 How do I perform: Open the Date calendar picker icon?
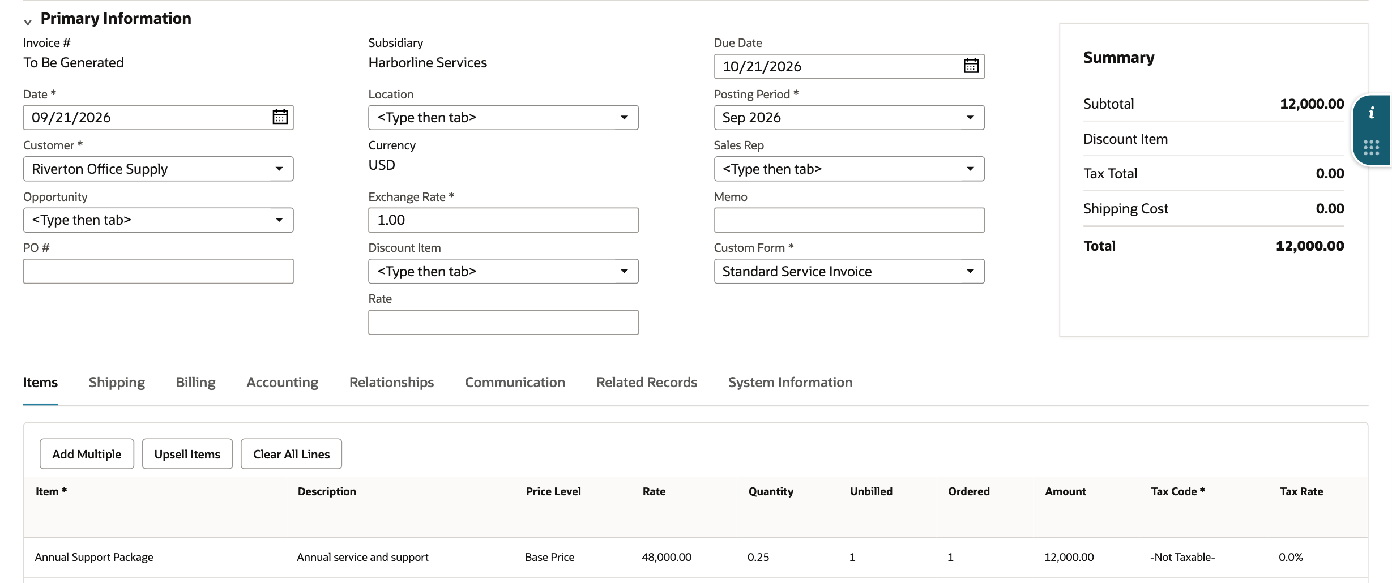[280, 117]
